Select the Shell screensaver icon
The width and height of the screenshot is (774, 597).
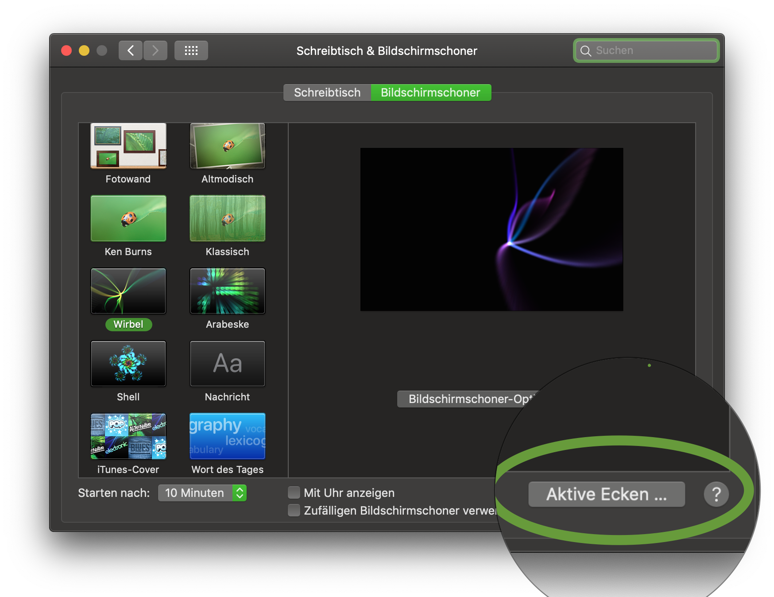tap(128, 364)
